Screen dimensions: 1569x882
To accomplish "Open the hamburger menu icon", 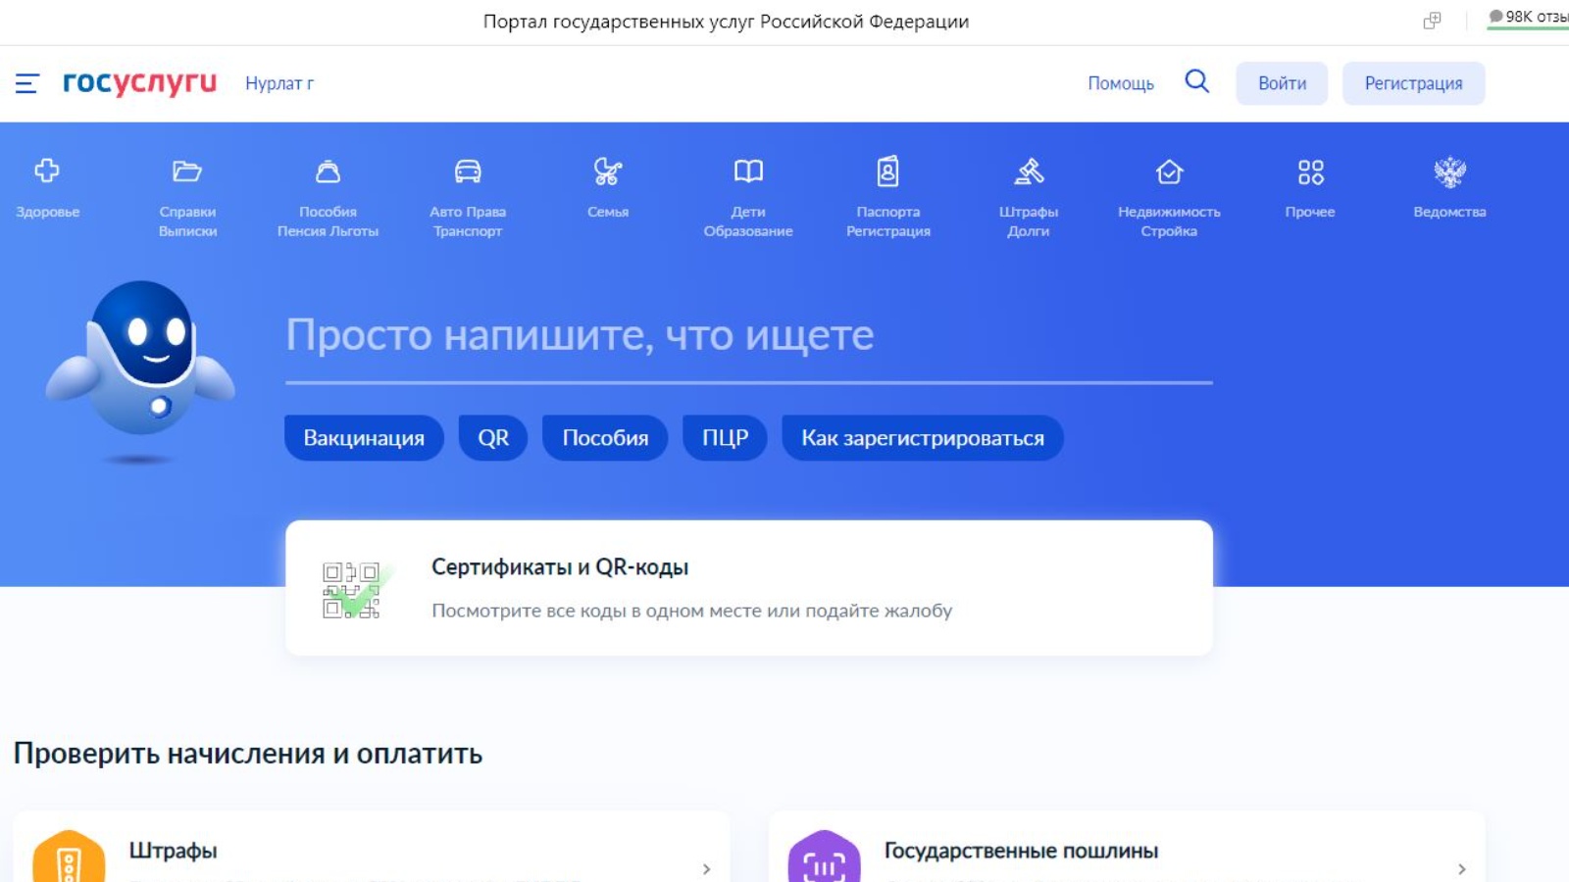I will point(26,83).
